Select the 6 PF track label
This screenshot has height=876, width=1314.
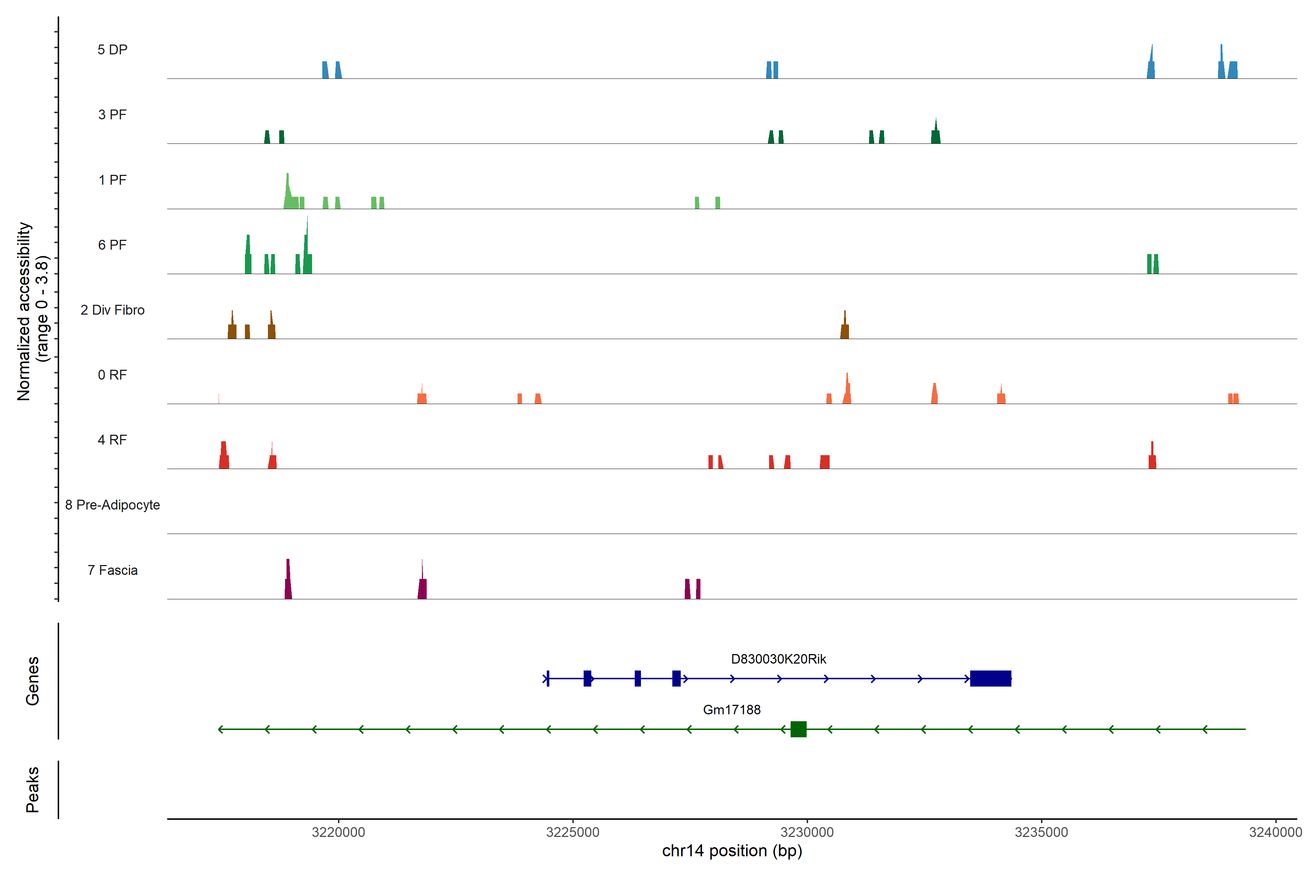coord(112,245)
